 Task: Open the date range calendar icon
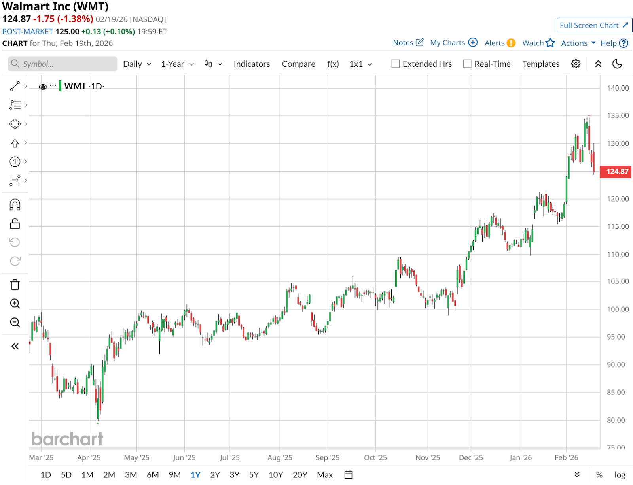pos(348,475)
